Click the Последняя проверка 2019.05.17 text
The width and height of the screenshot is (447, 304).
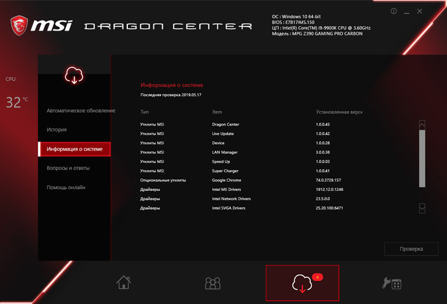pos(171,94)
